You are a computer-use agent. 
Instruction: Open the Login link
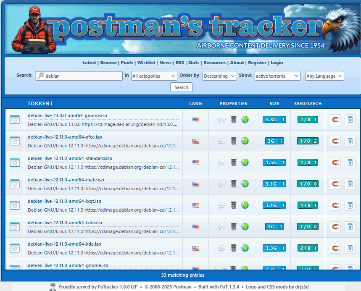277,63
